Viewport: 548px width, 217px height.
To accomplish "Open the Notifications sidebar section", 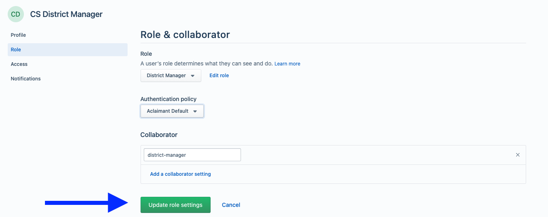I will pyautogui.click(x=26, y=79).
